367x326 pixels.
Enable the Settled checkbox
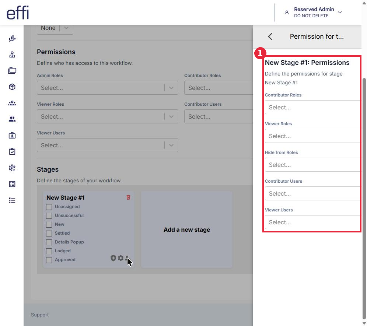coord(49,234)
